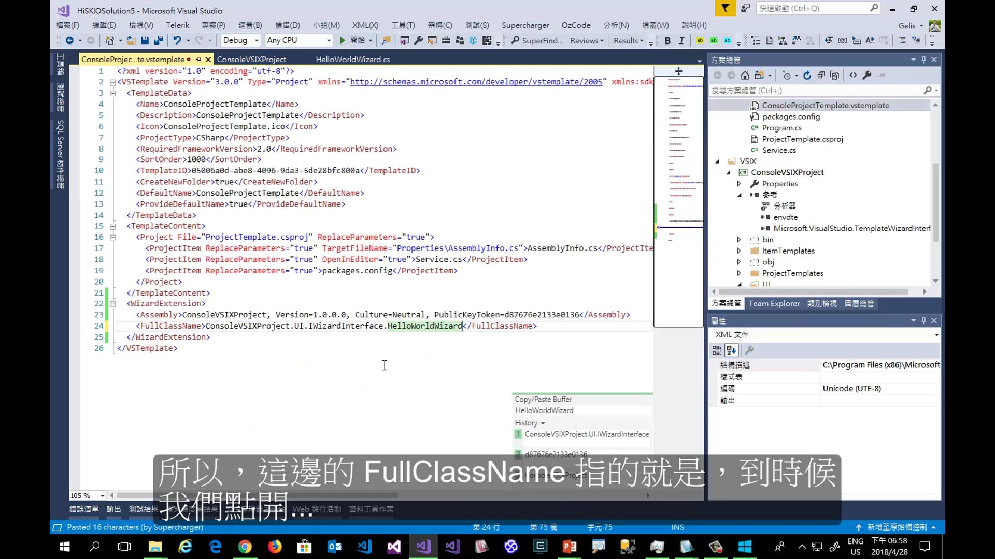Click the SuperFind button
The height and width of the screenshot is (559, 995).
click(536, 40)
